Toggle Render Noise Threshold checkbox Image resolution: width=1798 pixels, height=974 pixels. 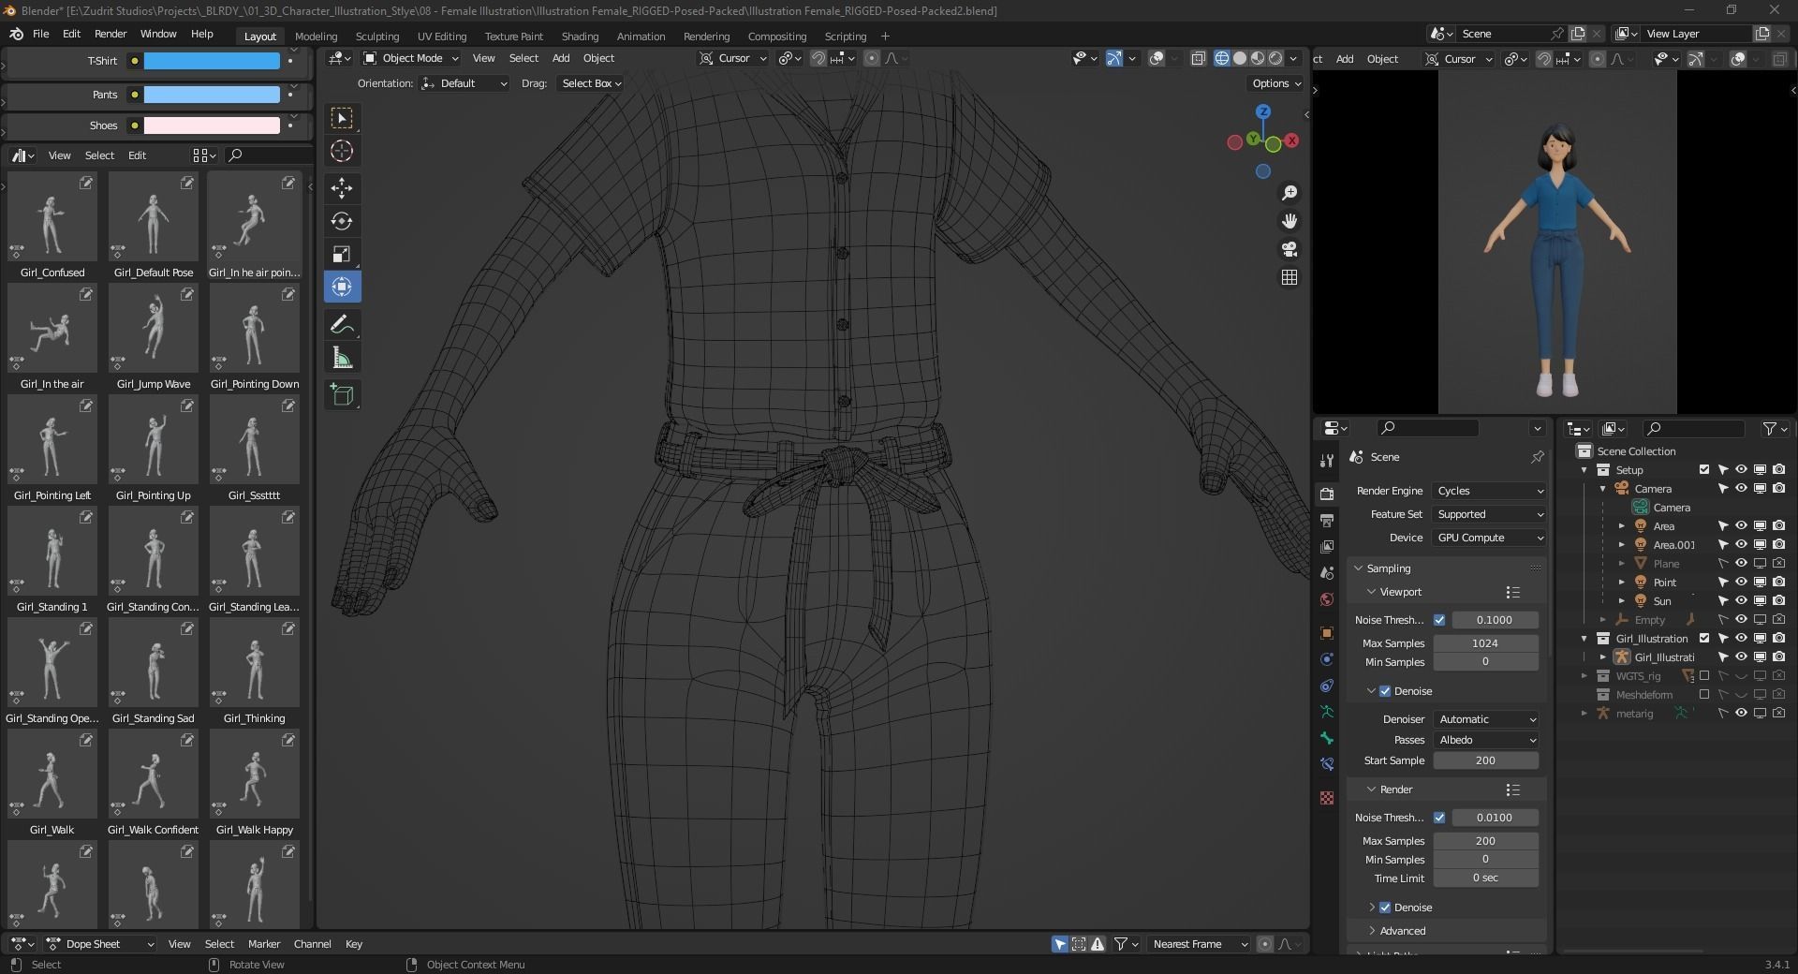pyautogui.click(x=1439, y=818)
